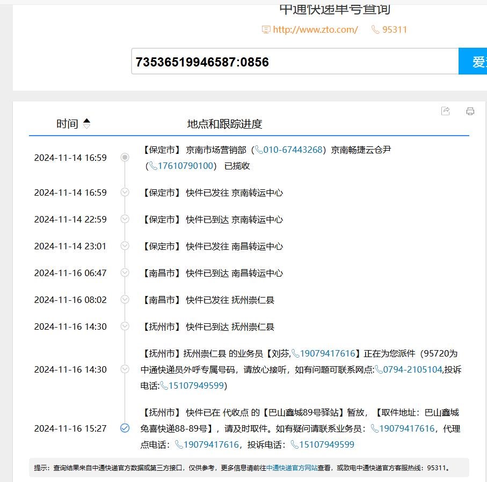Image resolution: width=487 pixels, height=482 pixels.
Task: Click timeline node for 快件已发往 抚州崇仁县
Action: point(125,299)
